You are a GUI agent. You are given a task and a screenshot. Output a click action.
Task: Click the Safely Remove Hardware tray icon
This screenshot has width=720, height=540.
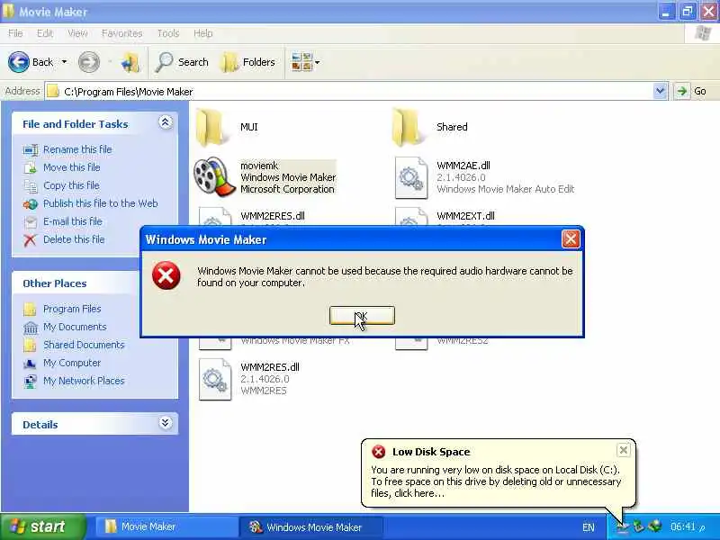pos(639,526)
